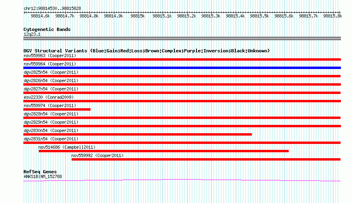This screenshot has height=203, width=352.
Task: Open the nsv559992 (Cooper2011) variant label
Action: click(97, 155)
